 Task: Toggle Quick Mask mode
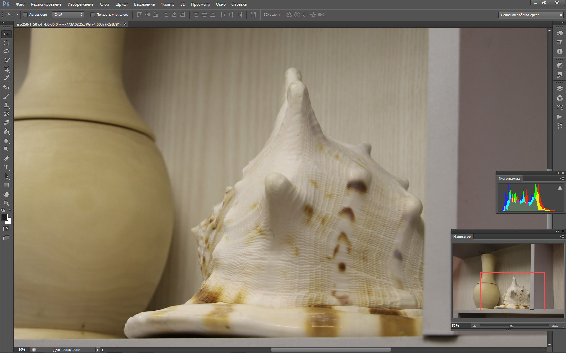pyautogui.click(x=6, y=229)
